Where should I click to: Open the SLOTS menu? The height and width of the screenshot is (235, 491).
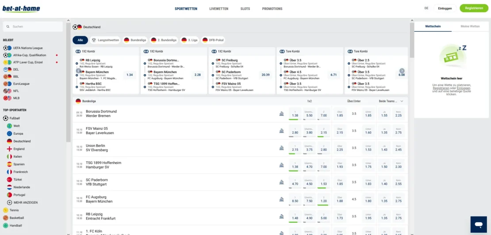point(245,9)
